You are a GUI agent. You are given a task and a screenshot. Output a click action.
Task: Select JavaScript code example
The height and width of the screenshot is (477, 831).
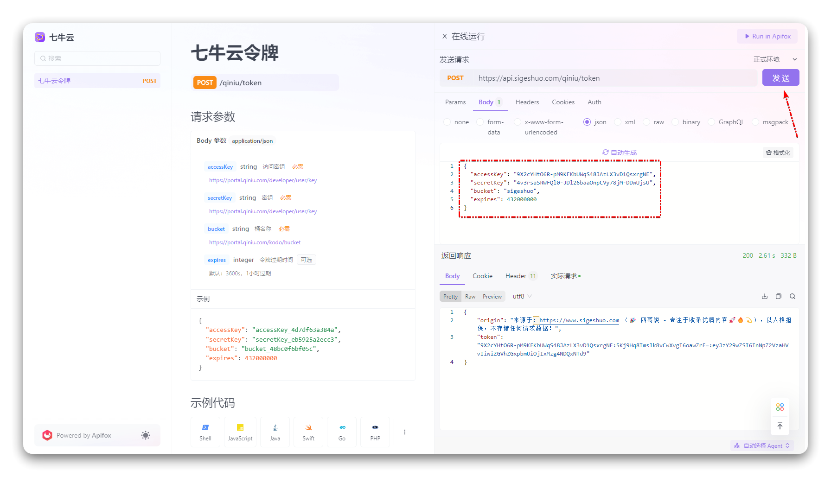[240, 432]
